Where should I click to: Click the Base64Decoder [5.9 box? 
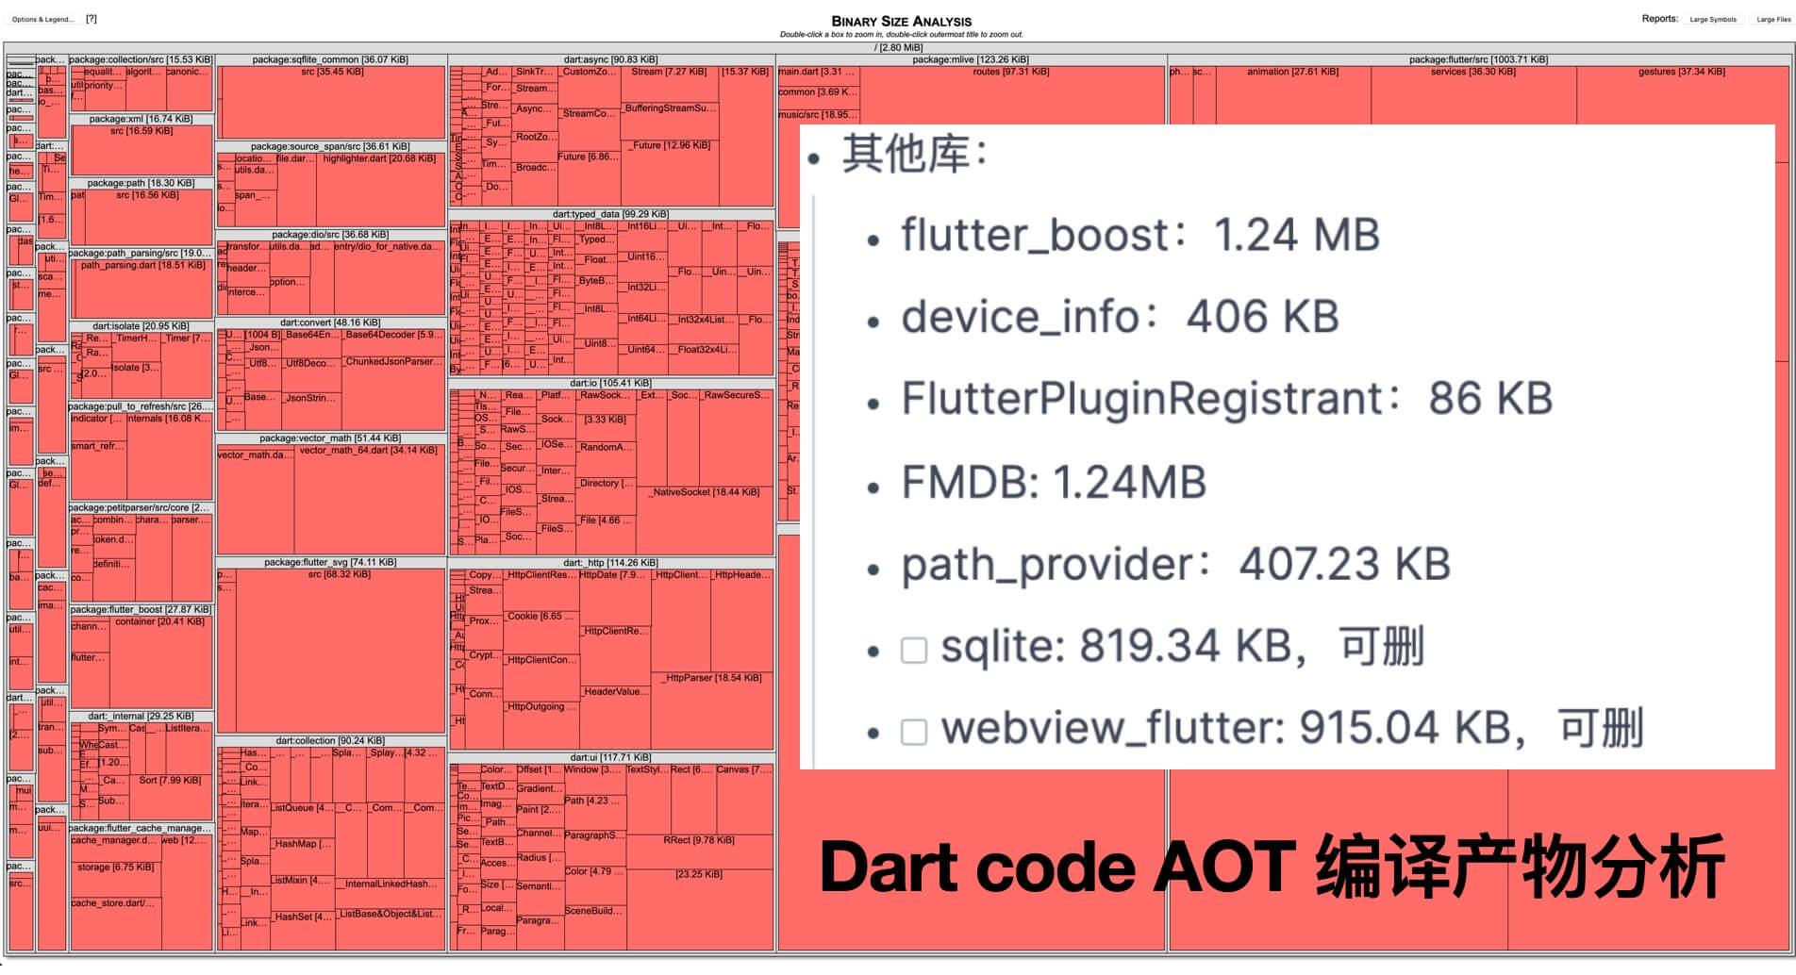(x=392, y=341)
